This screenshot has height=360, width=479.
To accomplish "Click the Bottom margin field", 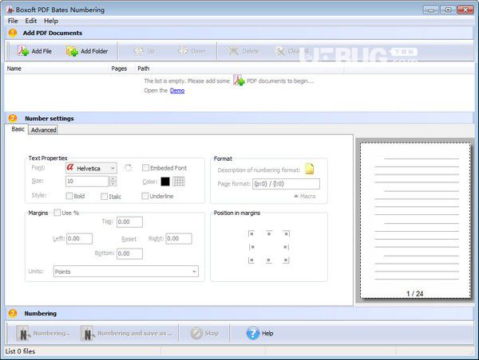I will [129, 253].
